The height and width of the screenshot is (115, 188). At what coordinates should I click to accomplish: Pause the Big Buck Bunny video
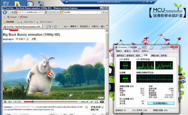click(5, 102)
